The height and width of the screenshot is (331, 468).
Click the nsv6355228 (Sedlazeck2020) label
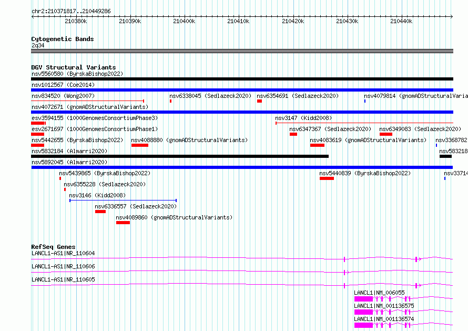pos(105,184)
